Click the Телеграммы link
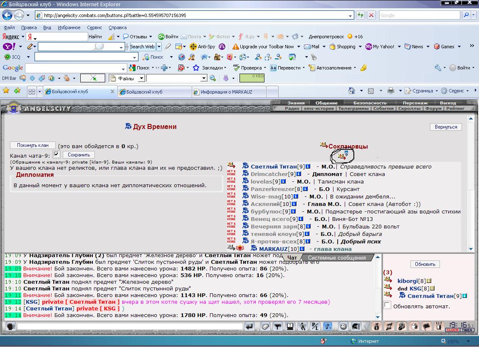The width and height of the screenshot is (479, 347). [x=353, y=108]
